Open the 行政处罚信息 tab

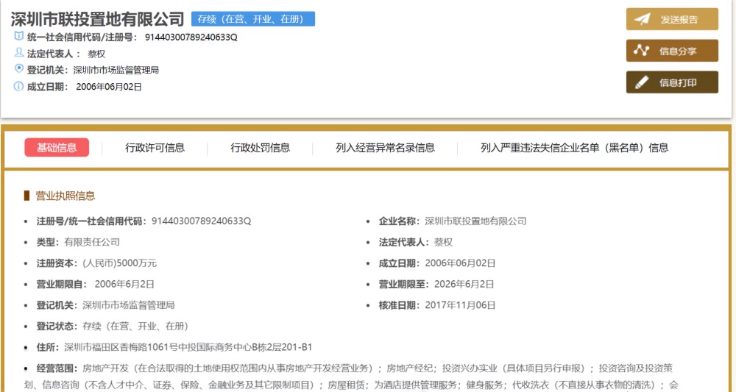260,148
